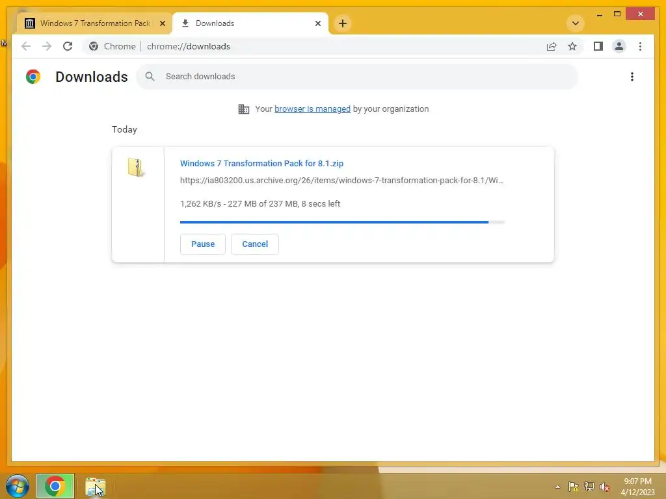Open the side panel icon

tap(598, 46)
